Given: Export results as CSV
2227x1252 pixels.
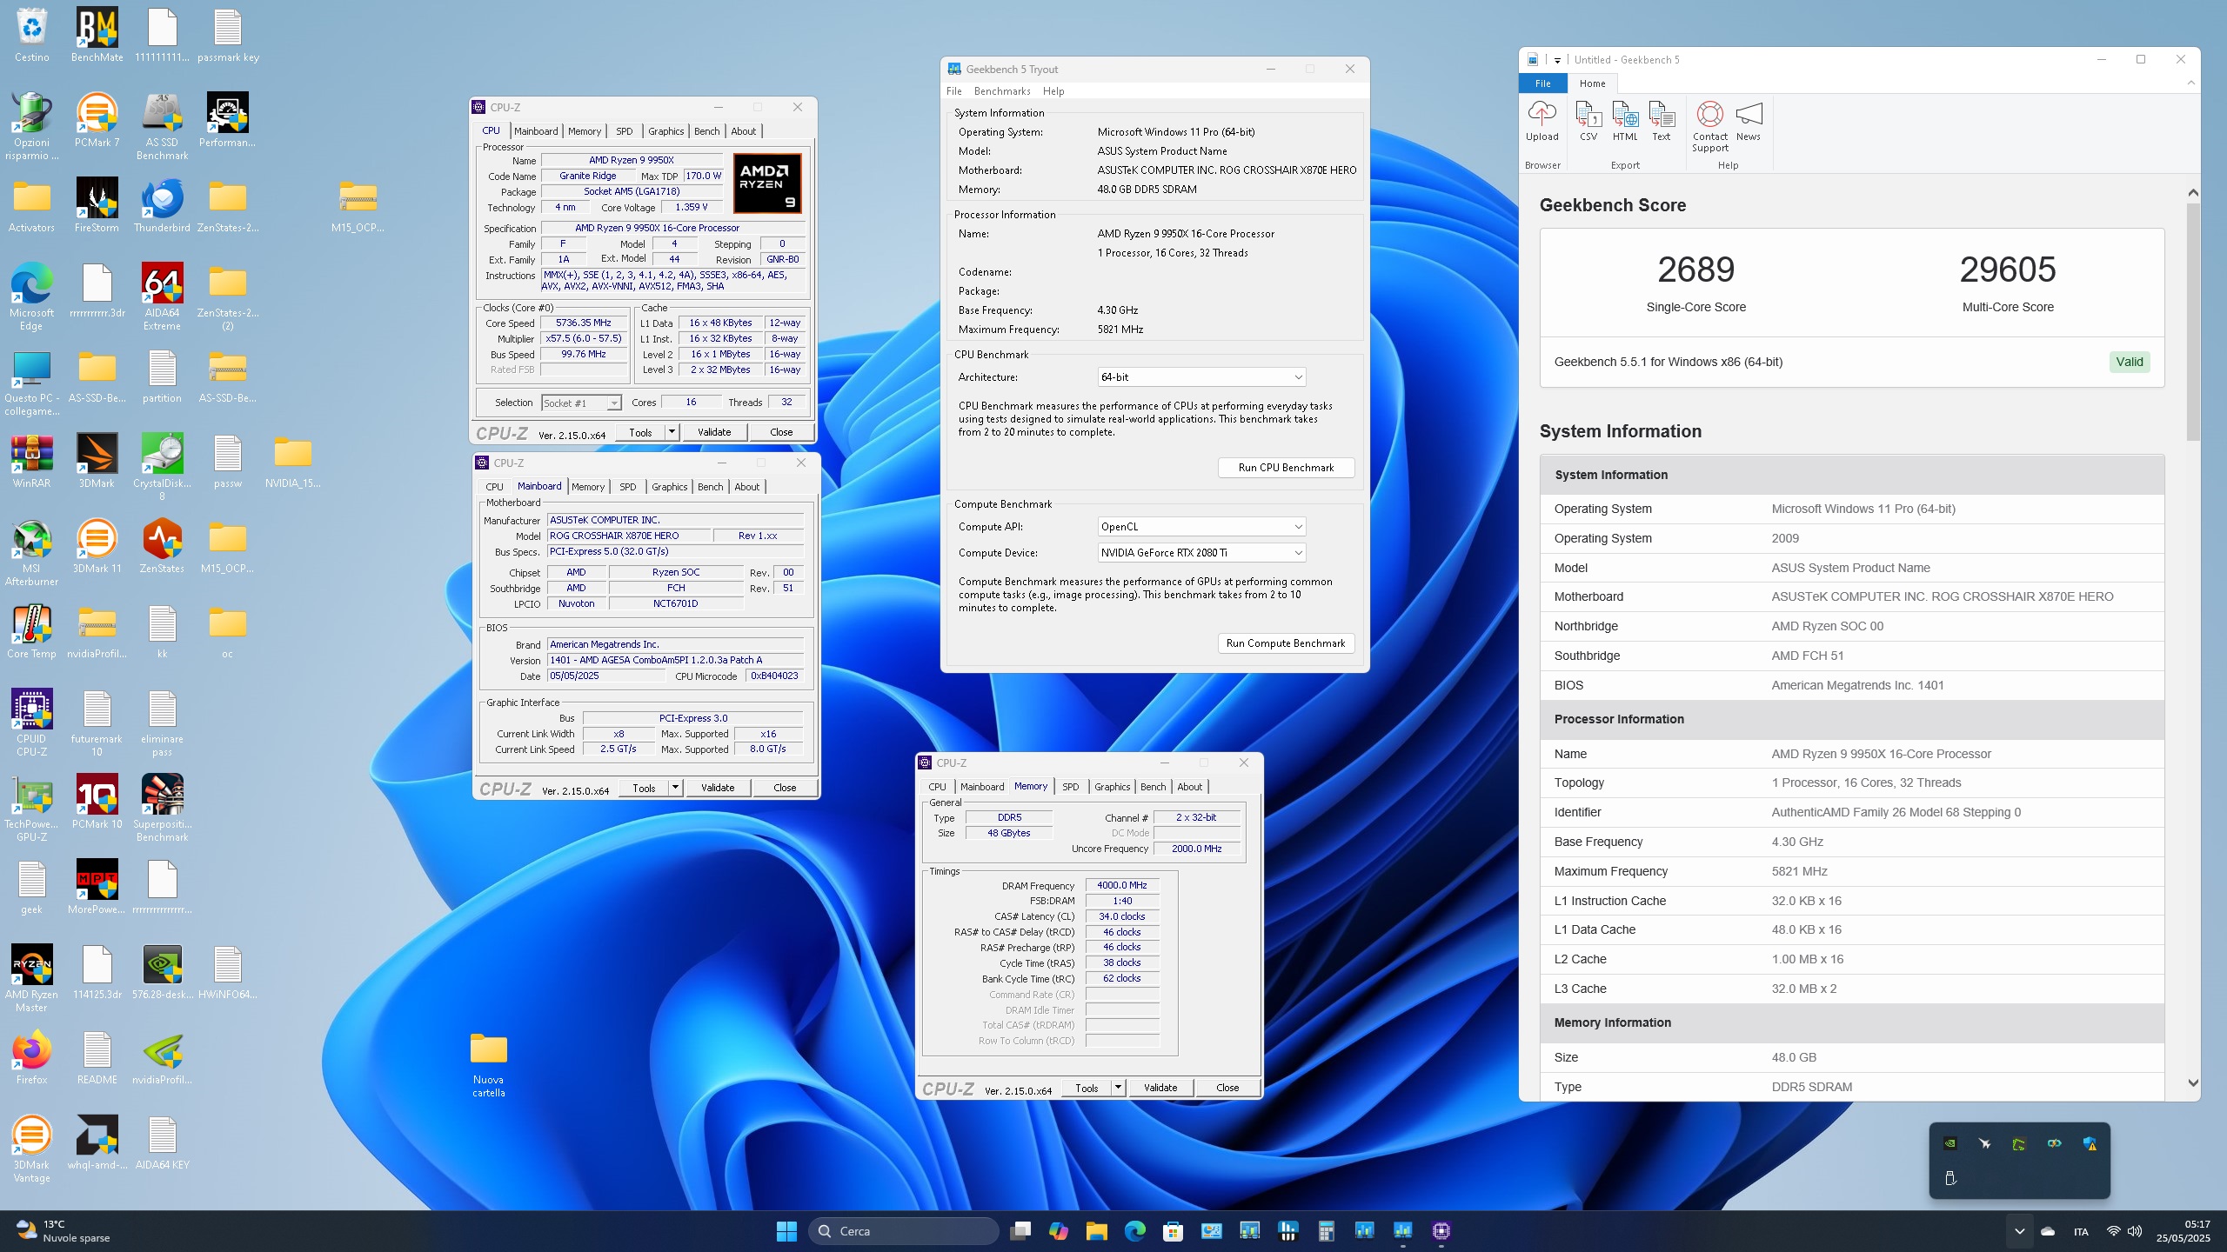Looking at the screenshot, I should click(1588, 121).
